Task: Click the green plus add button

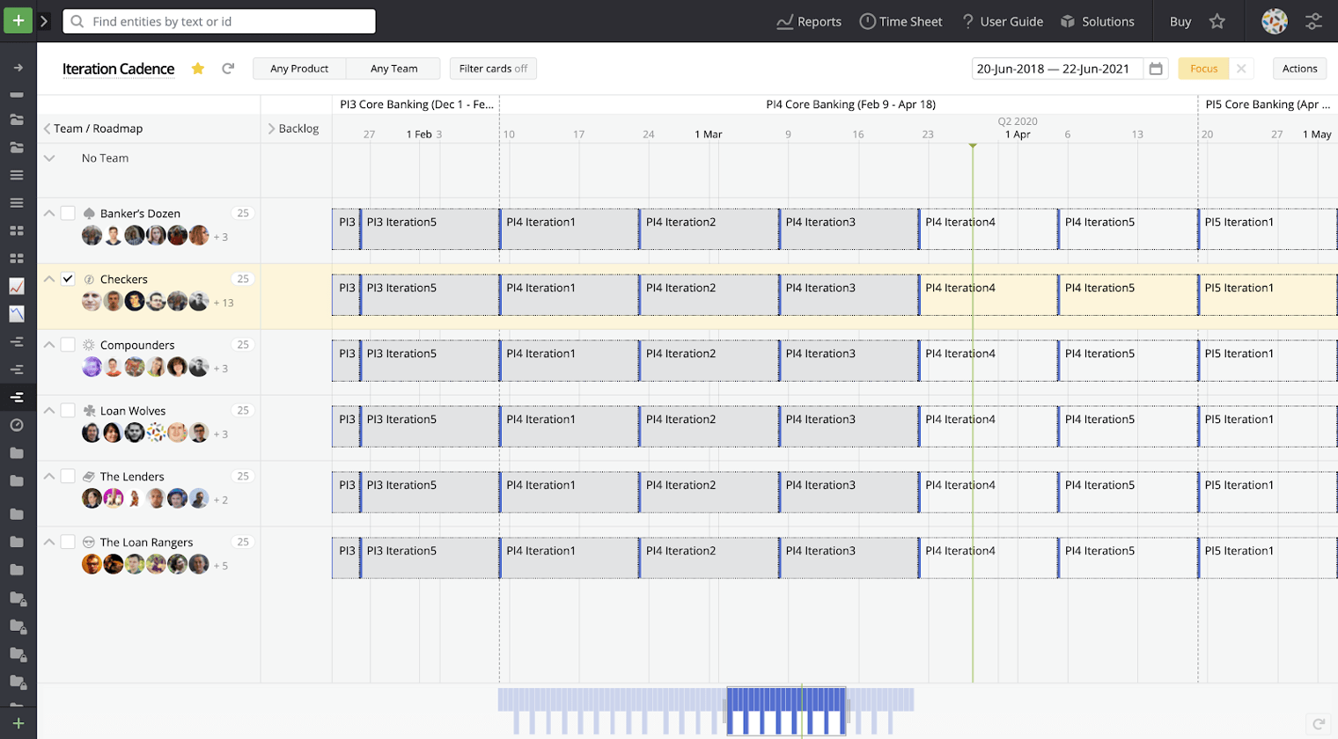Action: [x=18, y=20]
